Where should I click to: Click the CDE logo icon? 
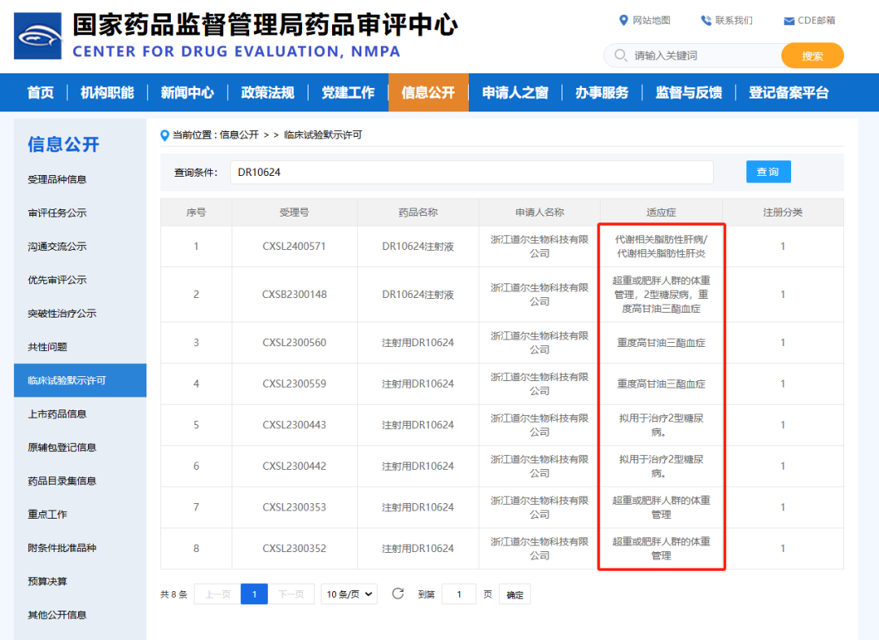point(37,36)
